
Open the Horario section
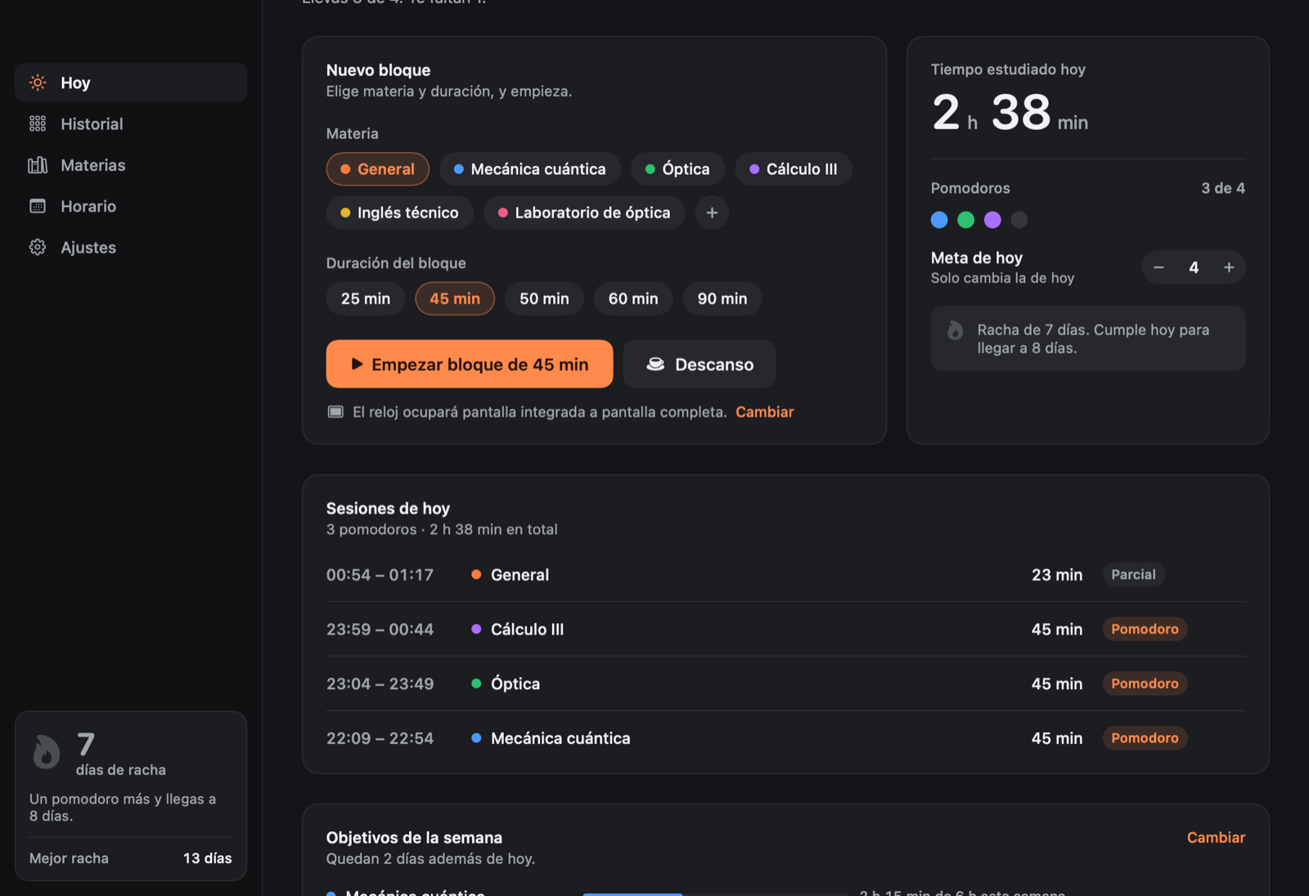pyautogui.click(x=131, y=206)
